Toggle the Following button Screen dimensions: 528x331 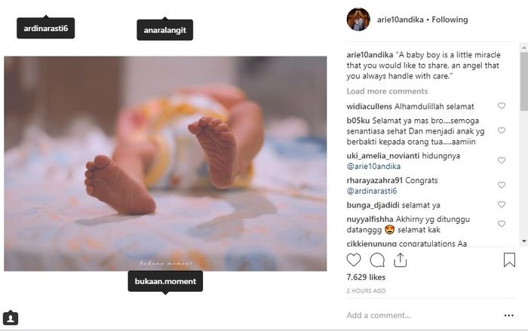[450, 20]
